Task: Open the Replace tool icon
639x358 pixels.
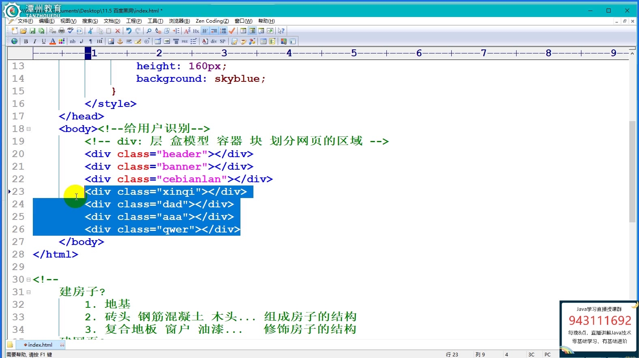Action: [158, 31]
